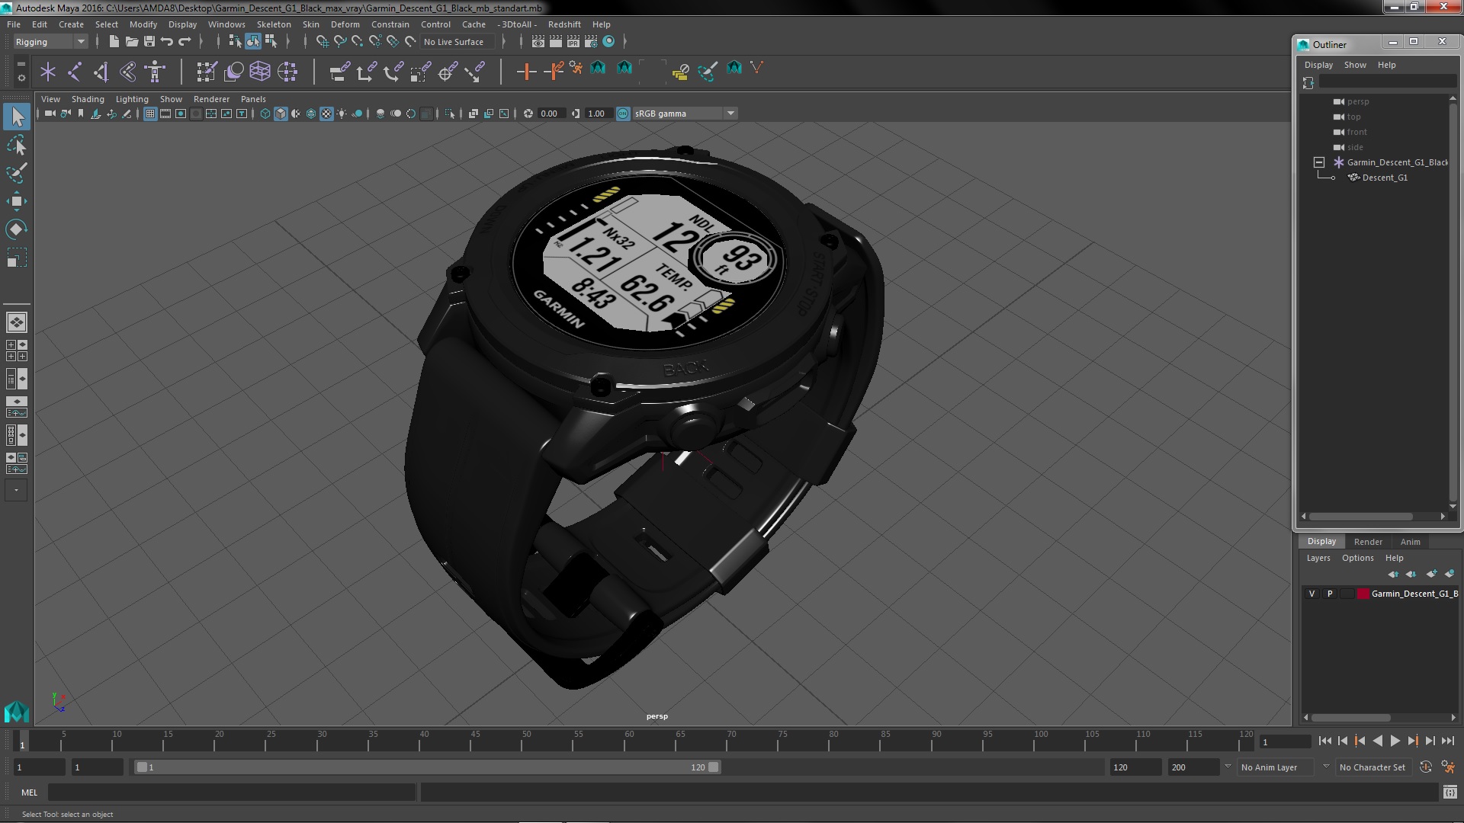Open Render View clapperboard icon
The height and width of the screenshot is (823, 1464).
pyautogui.click(x=538, y=41)
